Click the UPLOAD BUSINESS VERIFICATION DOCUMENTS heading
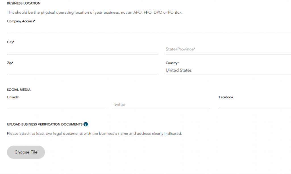Image resolution: width=291 pixels, height=174 pixels. point(45,124)
